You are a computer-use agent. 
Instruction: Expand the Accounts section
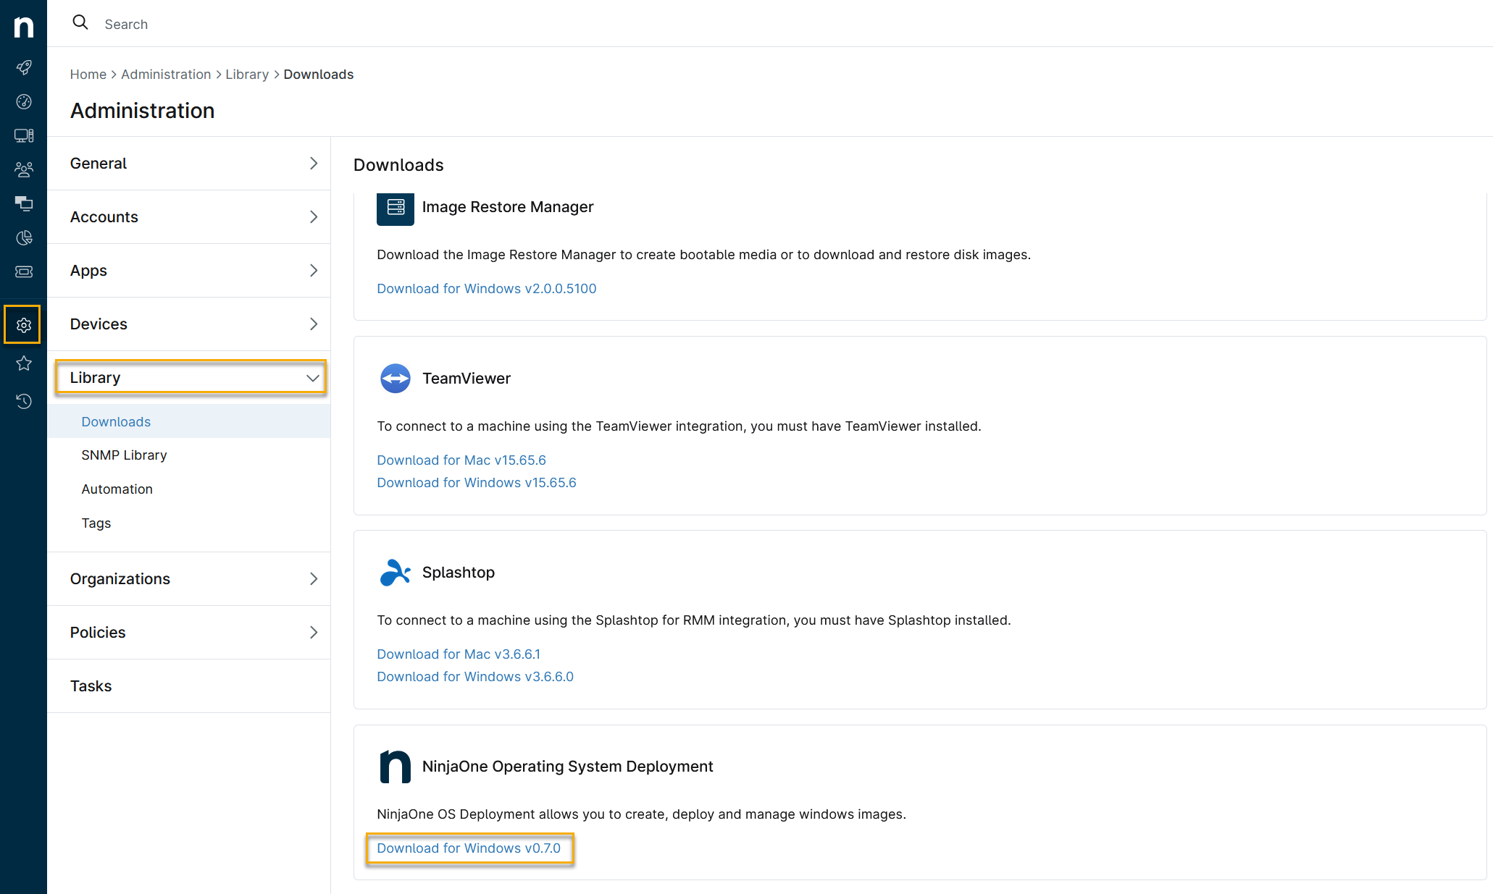pyautogui.click(x=190, y=216)
